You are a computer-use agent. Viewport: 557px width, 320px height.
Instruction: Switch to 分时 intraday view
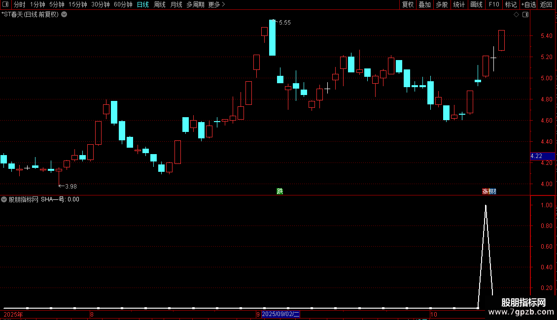point(20,4)
